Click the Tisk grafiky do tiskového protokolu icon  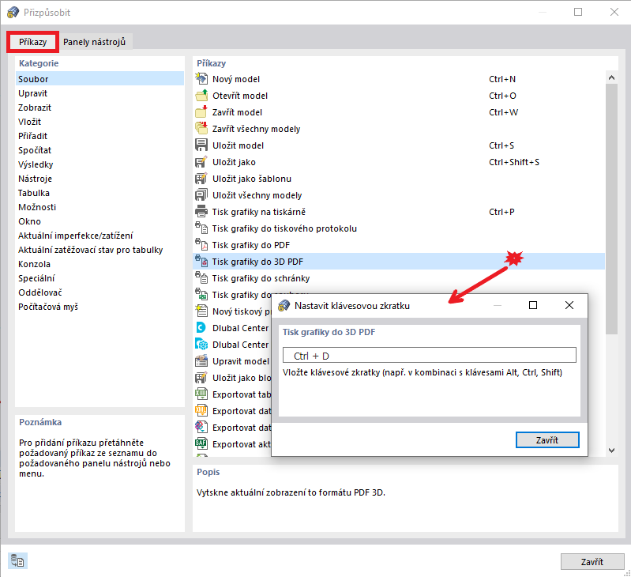(201, 228)
